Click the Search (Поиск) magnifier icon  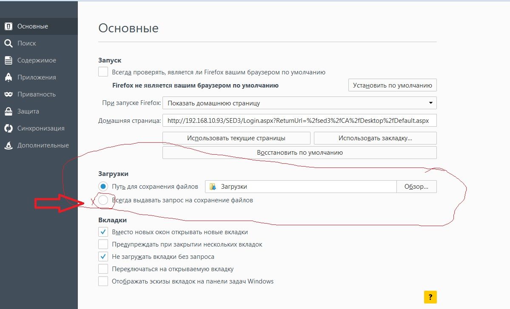pos(8,43)
